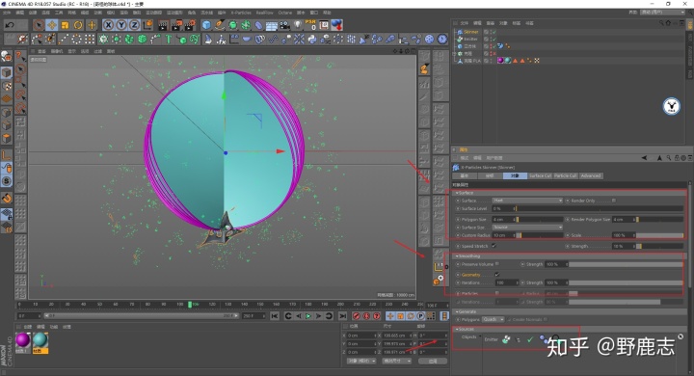
Task: Switch to the Surface Cull tab
Action: pos(540,175)
